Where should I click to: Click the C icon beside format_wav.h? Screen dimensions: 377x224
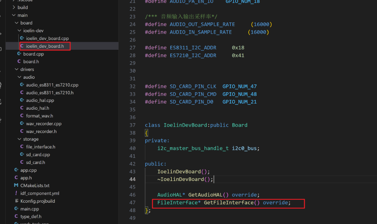click(x=22, y=115)
